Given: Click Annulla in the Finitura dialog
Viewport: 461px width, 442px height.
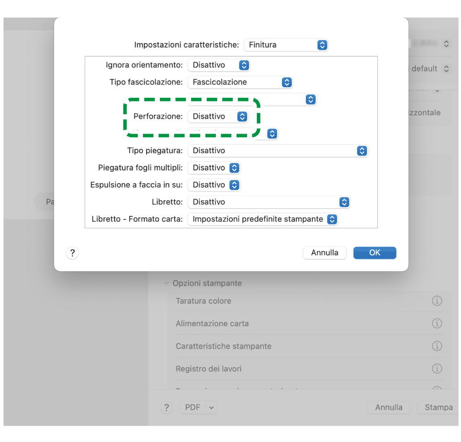Looking at the screenshot, I should (325, 253).
